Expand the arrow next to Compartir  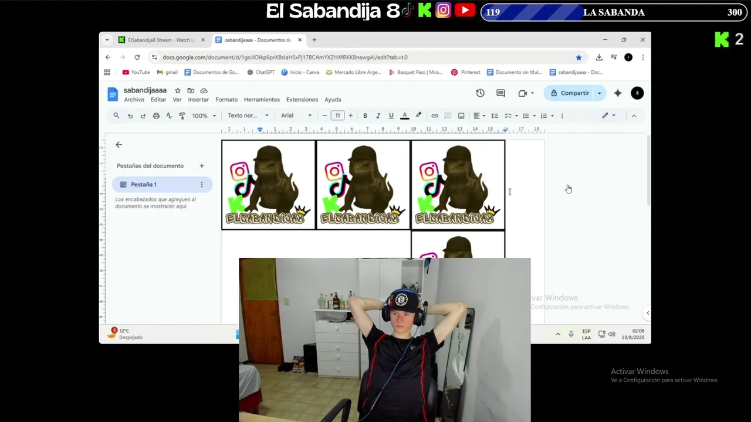pos(600,93)
